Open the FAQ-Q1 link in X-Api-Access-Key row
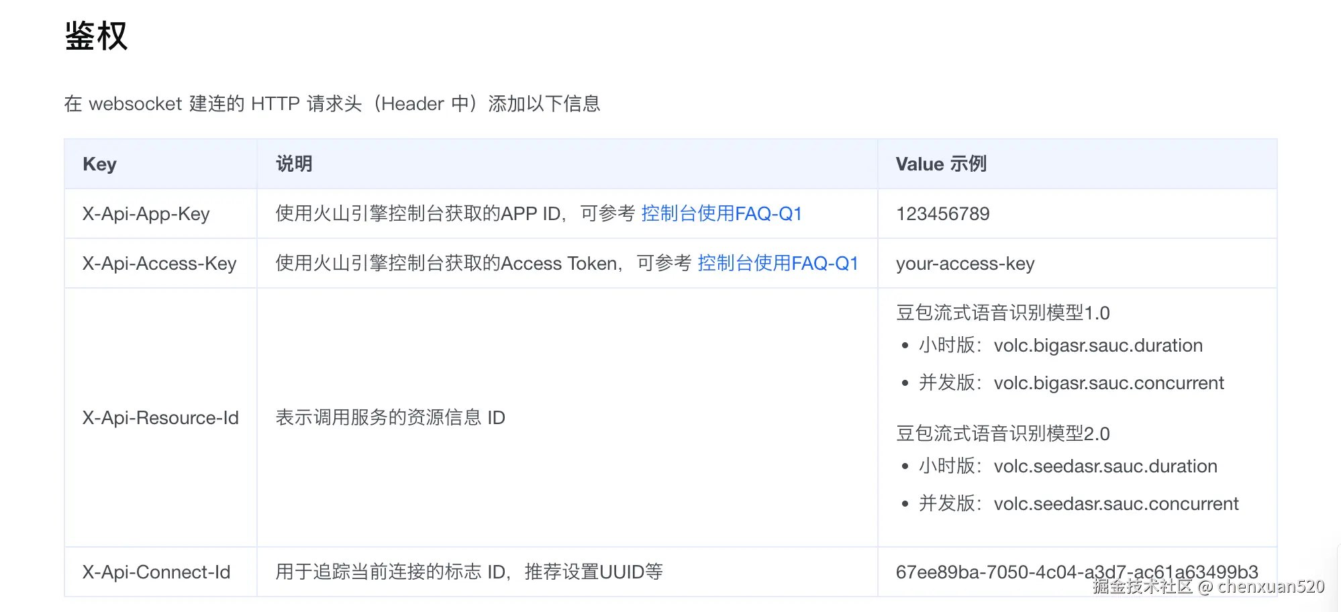This screenshot has height=612, width=1341. click(x=778, y=264)
